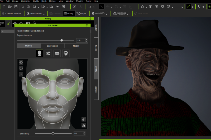Close the Modify panel

[90, 19]
